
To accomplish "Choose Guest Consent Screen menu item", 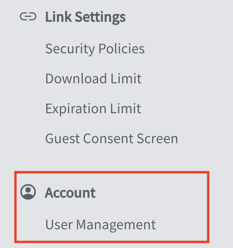I will (111, 139).
